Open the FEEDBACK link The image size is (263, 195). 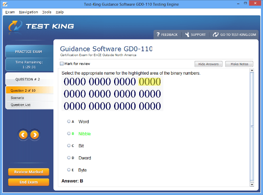169,35
